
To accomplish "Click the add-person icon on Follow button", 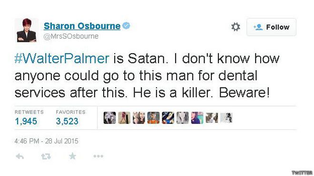I will 258,27.
